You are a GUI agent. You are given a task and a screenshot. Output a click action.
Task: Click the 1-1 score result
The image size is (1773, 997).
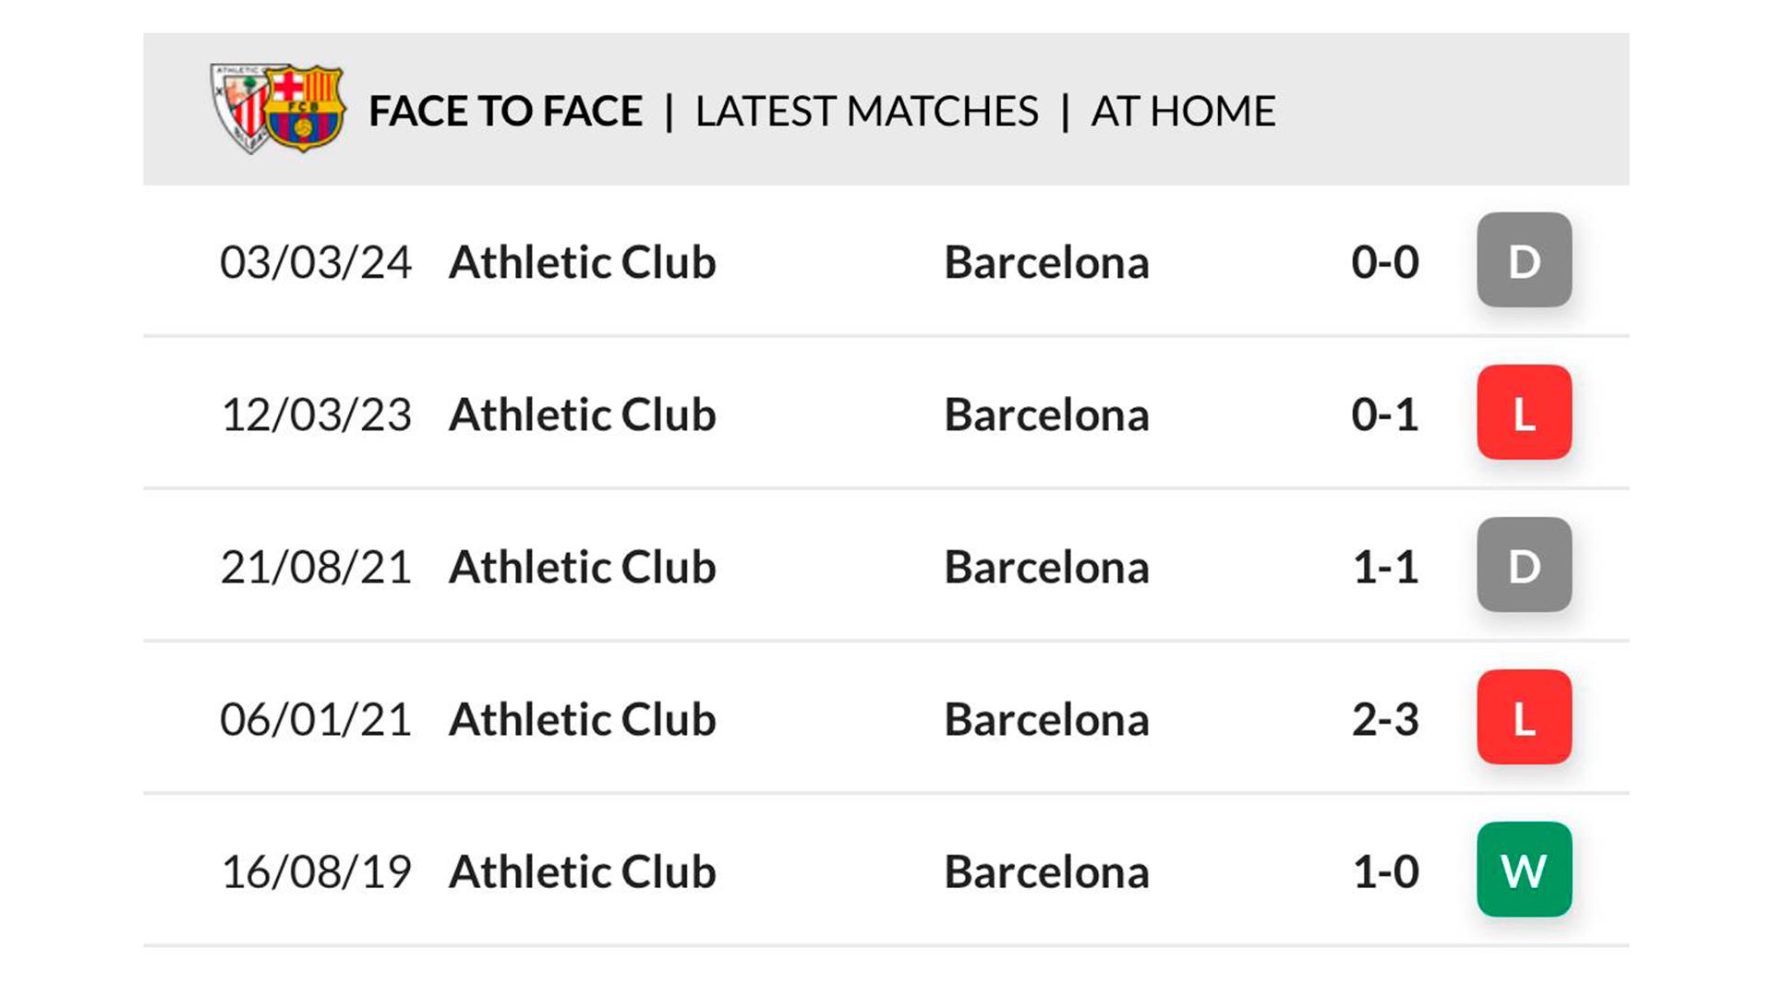1384,567
